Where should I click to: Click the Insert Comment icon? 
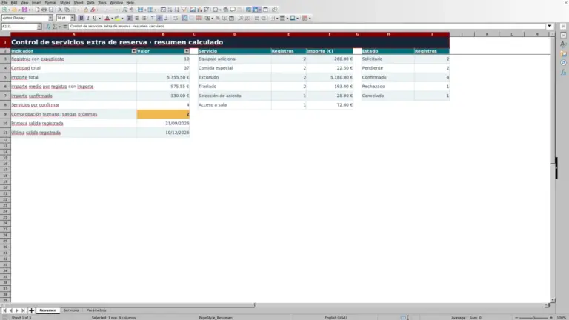(233, 10)
